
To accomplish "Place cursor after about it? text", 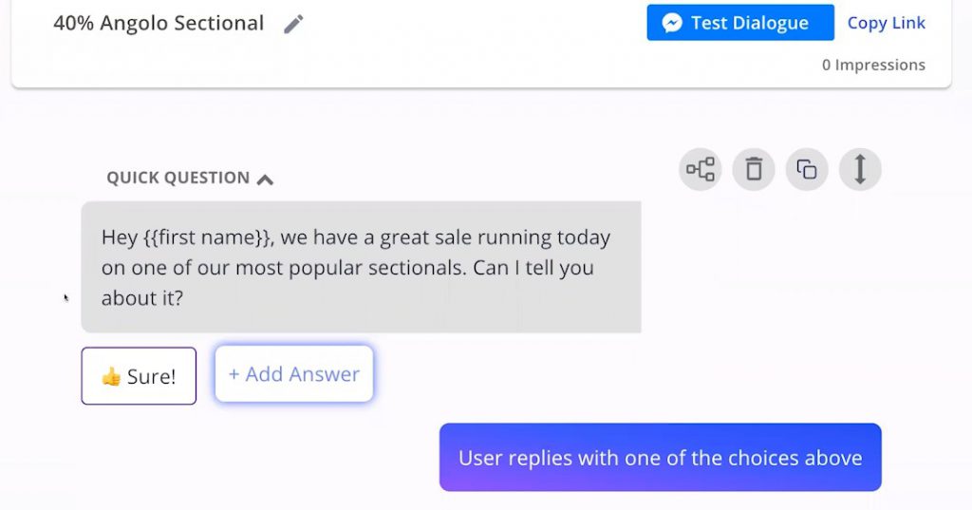I will (x=185, y=298).
